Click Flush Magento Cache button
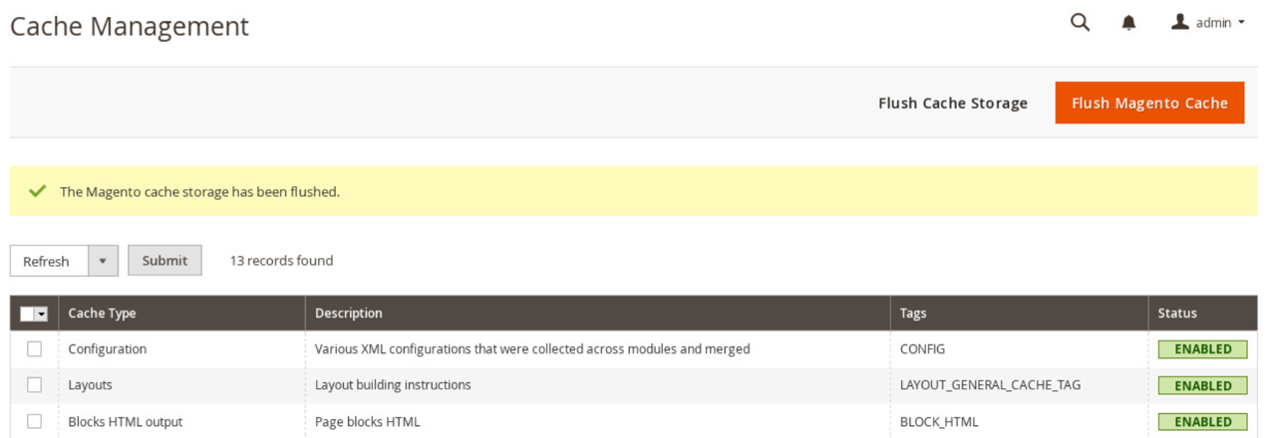The image size is (1270, 438). click(x=1149, y=103)
